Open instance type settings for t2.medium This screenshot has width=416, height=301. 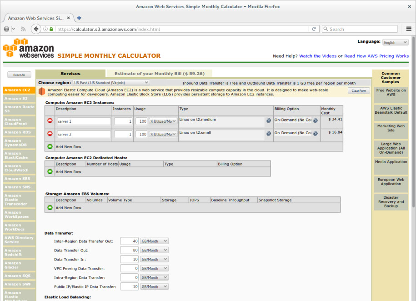269,120
